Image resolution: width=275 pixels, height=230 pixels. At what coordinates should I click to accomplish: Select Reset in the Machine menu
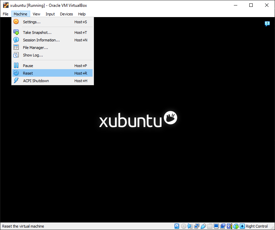click(x=52, y=73)
